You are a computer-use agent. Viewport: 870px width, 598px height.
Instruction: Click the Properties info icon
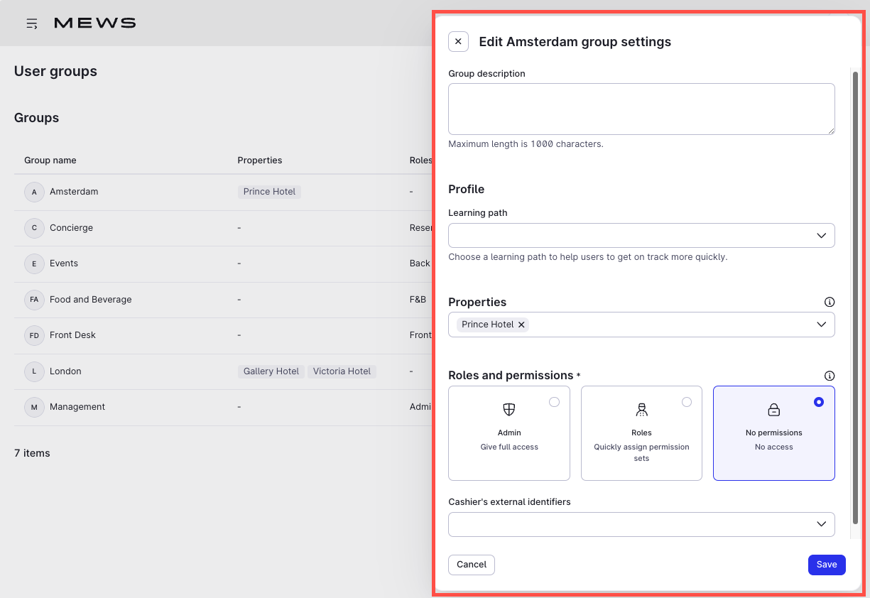tap(829, 303)
